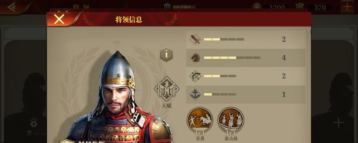Tap the locked slot padlock icon

click(x=34, y=123)
